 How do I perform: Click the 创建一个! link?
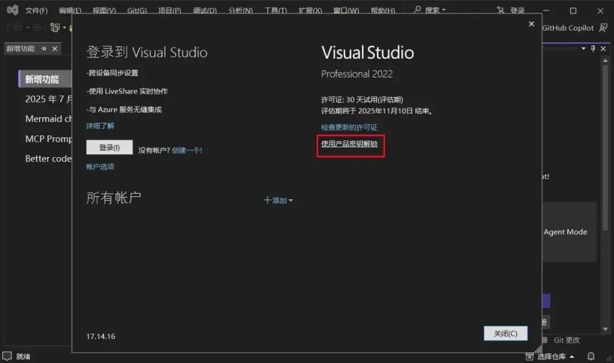pyautogui.click(x=187, y=150)
